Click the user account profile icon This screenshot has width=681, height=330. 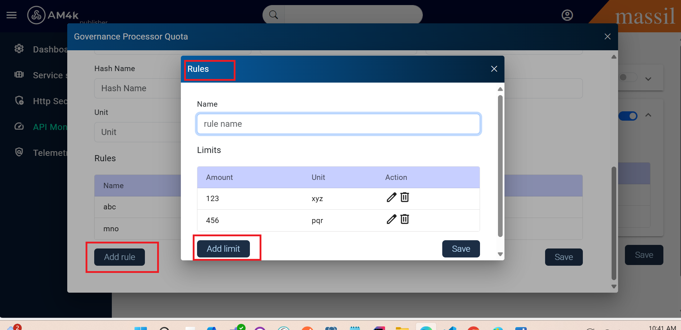567,15
